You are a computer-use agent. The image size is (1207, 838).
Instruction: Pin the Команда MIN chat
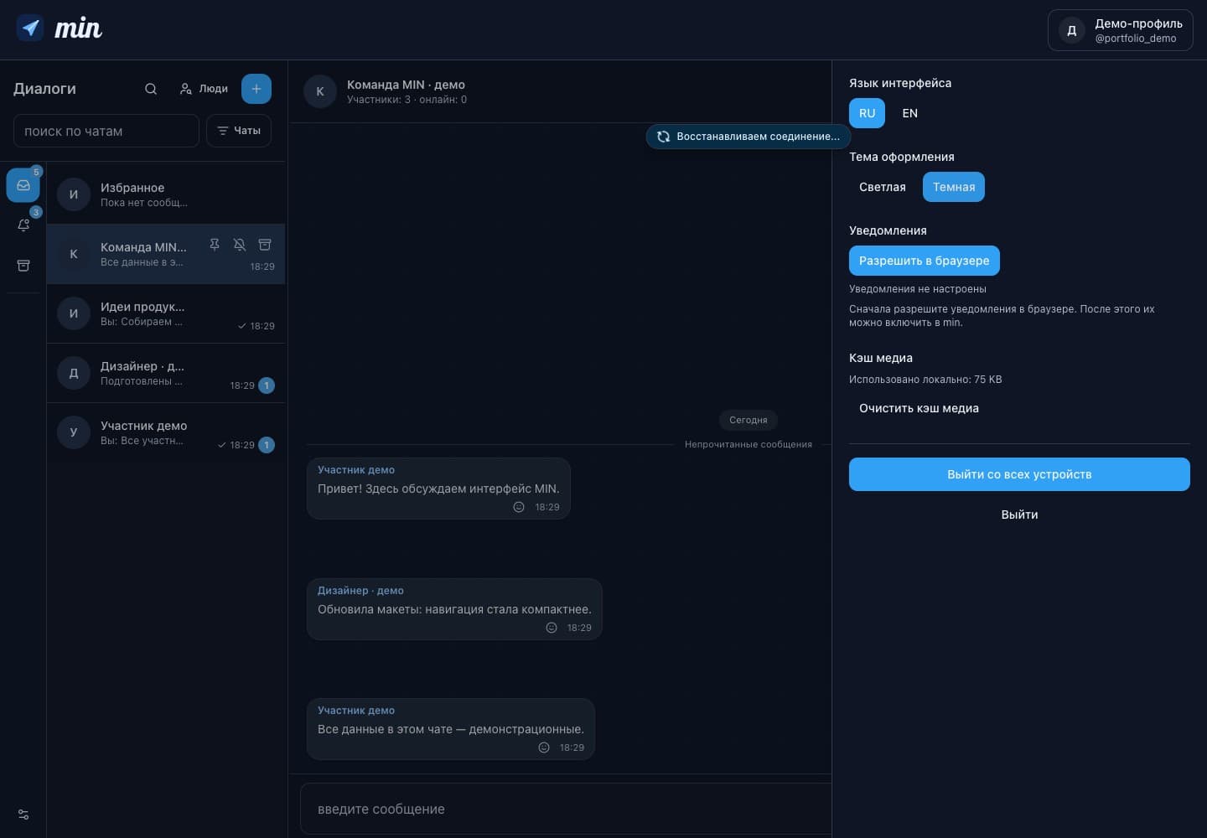tap(215, 245)
